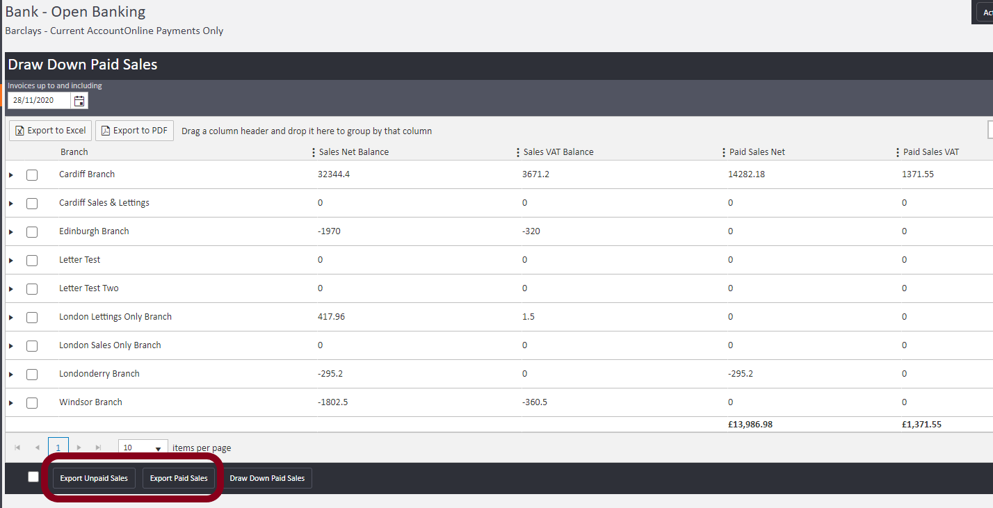Select the Edinburgh Branch checkbox
Screen dimensions: 993x508
(32, 232)
